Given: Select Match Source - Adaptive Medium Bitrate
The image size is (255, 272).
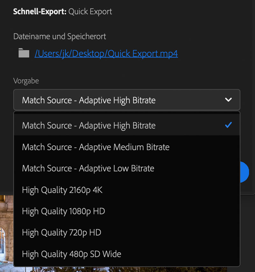Looking at the screenshot, I should [95, 147].
